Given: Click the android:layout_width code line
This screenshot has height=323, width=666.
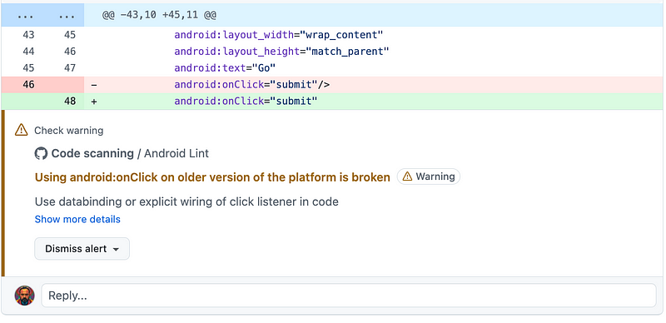Looking at the screenshot, I should coord(279,35).
